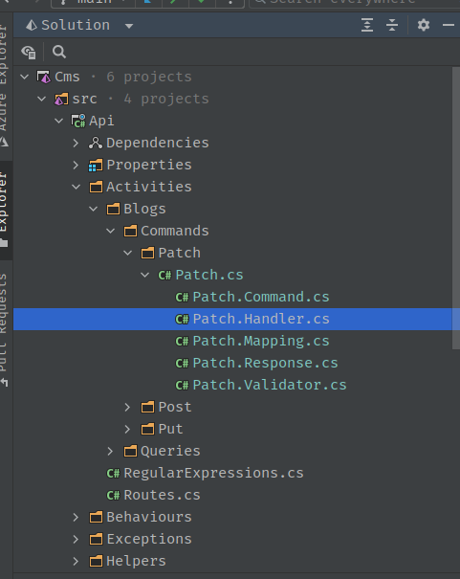The height and width of the screenshot is (579, 460).
Task: Select Patch.Handler.cs file
Action: 261,319
